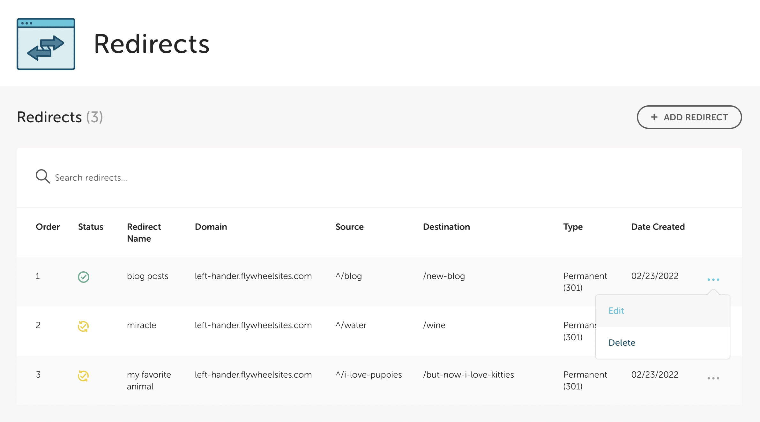Screen dimensions: 760x422
Task: Click the search magnifier icon
Action: point(42,177)
